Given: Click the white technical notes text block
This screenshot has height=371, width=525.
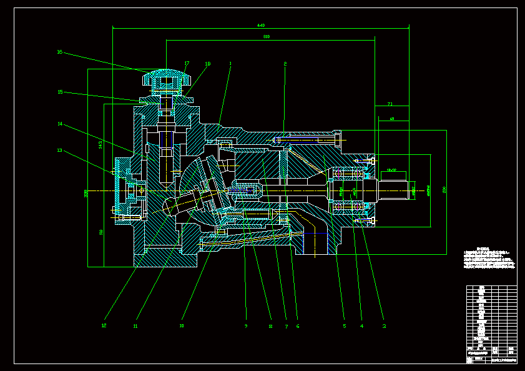Looking at the screenshot, I should coord(489,260).
